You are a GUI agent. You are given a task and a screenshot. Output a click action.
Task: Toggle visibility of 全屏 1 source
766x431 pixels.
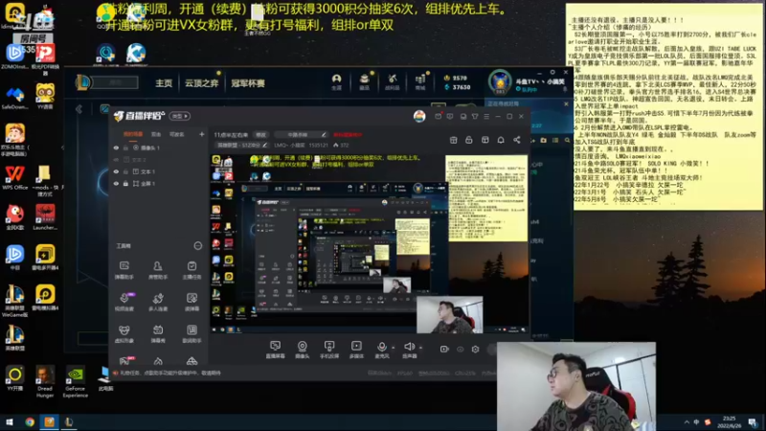point(116,183)
